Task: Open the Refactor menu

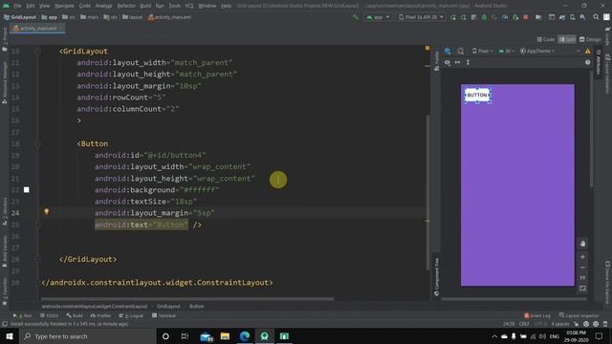Action: coord(126,6)
